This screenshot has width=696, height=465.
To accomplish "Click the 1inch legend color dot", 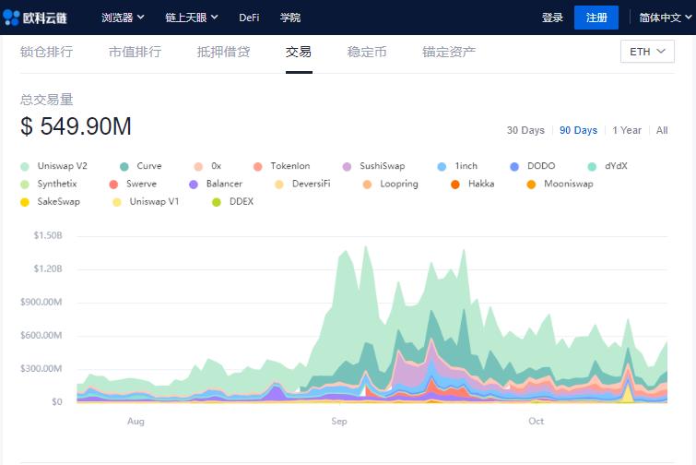I will (x=442, y=167).
